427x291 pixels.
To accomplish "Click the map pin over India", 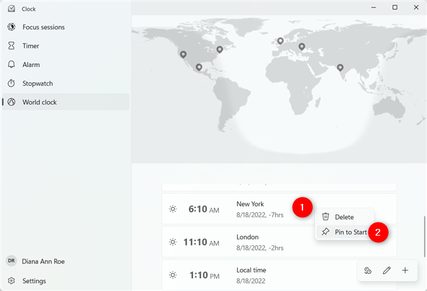I will pyautogui.click(x=341, y=67).
